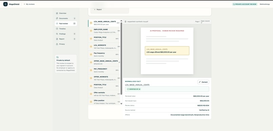This screenshot has width=273, height=131.
Task: Click the back arrow beside My reviews
Action: [x=24, y=4]
